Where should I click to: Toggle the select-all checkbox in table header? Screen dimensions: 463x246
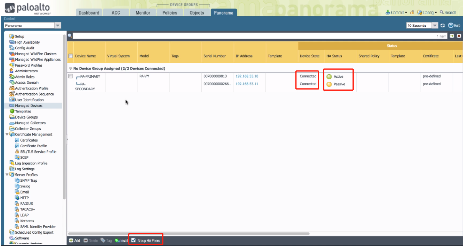click(x=70, y=56)
